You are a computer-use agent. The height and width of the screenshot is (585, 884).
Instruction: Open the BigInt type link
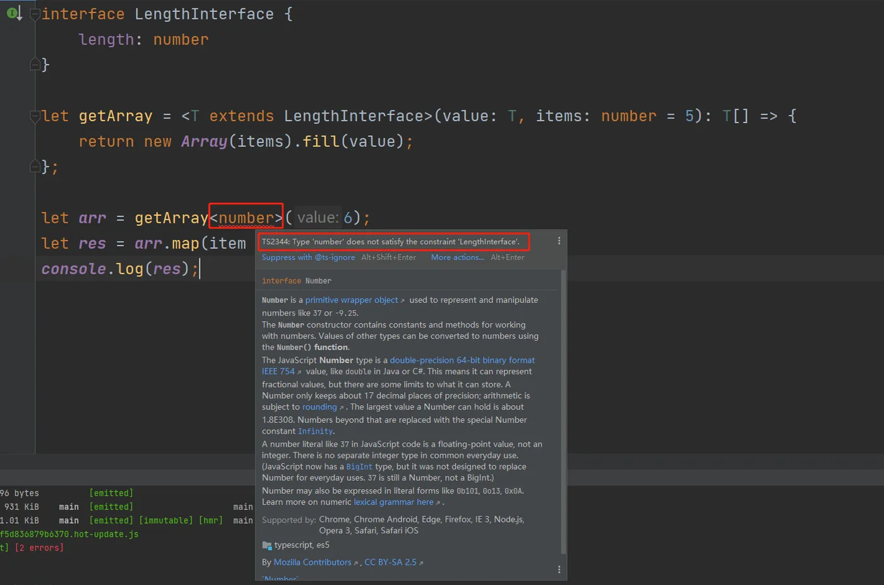coord(359,467)
